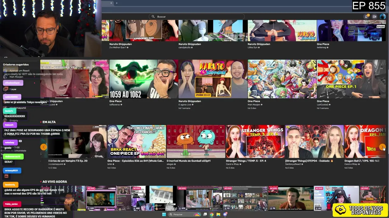Close the current browser tab
The image size is (389, 218).
[x=111, y=3]
